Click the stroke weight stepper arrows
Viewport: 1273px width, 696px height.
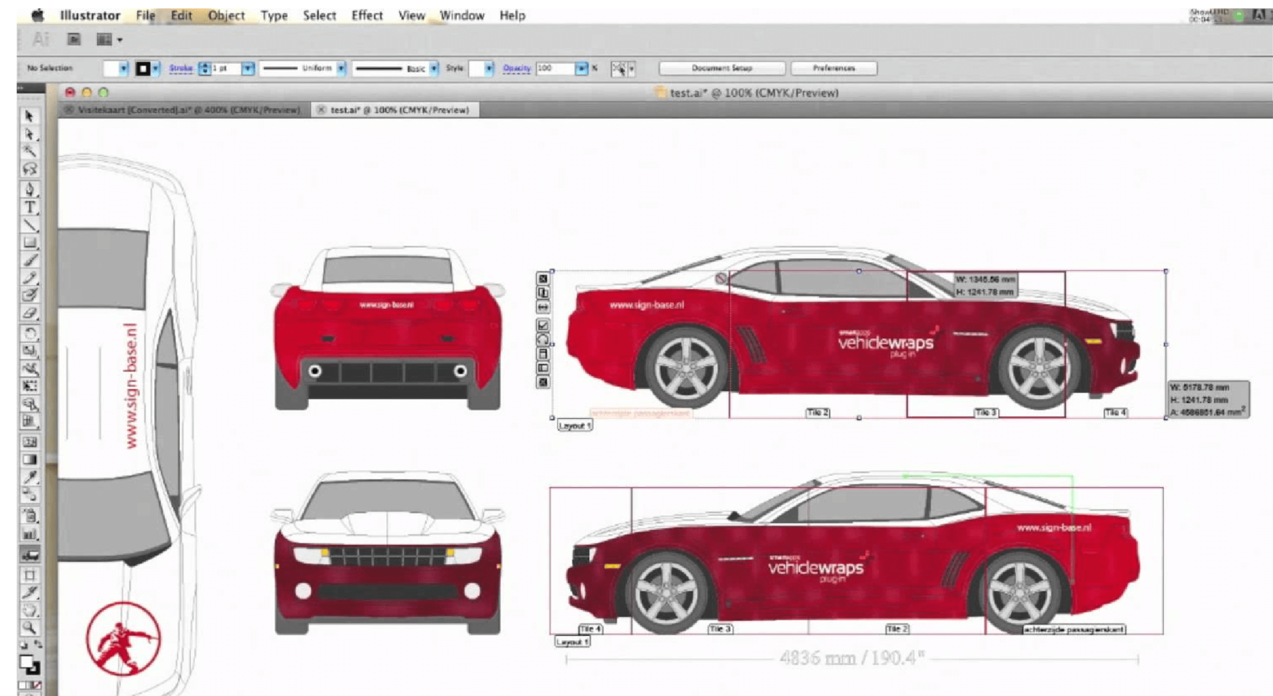pos(204,68)
